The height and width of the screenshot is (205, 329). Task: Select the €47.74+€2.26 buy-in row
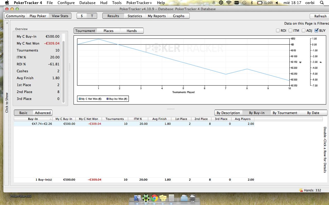[x=134, y=124]
